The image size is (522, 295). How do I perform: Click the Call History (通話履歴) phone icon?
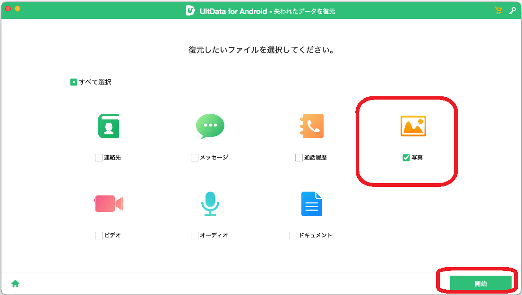tap(312, 126)
